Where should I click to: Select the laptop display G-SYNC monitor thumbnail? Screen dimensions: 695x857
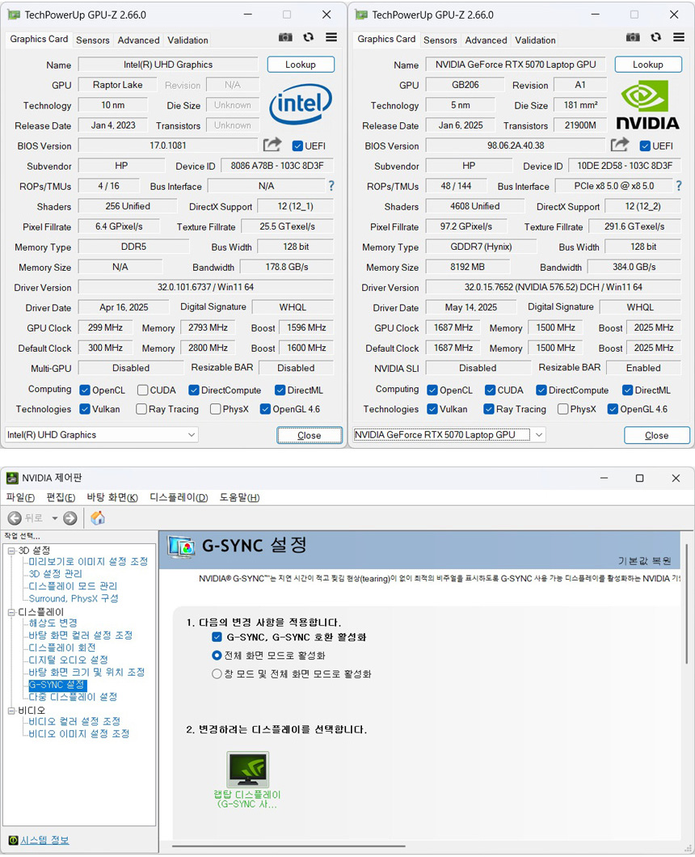pos(247,770)
